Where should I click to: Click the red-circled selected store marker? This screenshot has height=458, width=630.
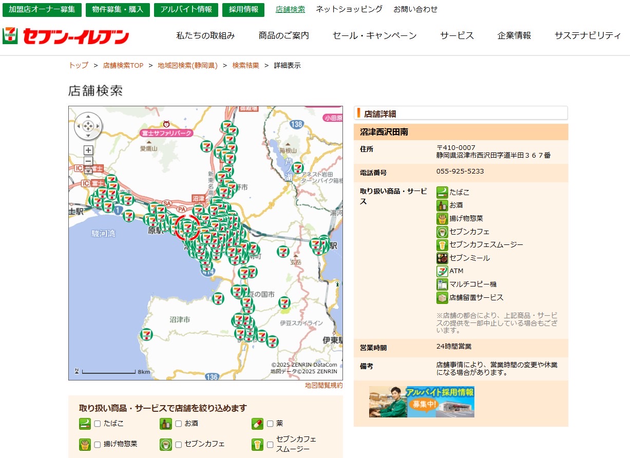[x=187, y=227]
